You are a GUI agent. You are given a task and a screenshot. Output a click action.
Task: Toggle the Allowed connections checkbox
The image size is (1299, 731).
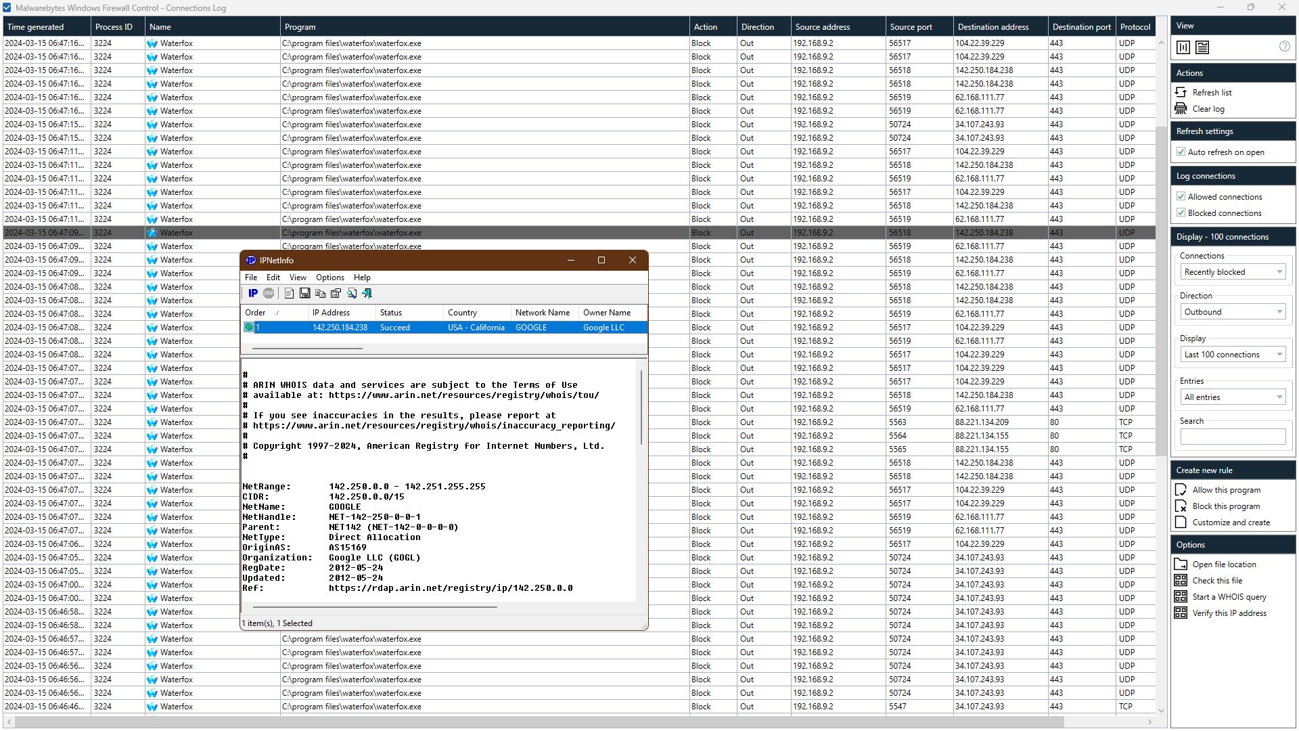click(x=1181, y=197)
